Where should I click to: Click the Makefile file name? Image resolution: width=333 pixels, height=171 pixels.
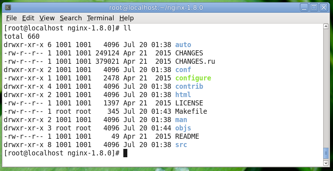(191, 112)
